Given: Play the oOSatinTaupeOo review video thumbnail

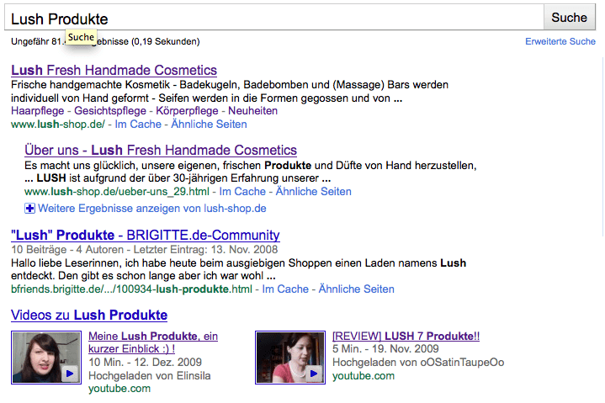Looking at the screenshot, I should click(290, 358).
